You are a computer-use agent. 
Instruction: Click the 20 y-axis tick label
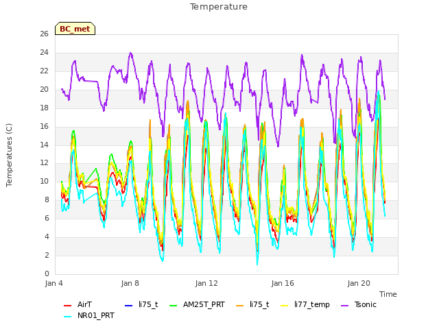[x=44, y=89]
